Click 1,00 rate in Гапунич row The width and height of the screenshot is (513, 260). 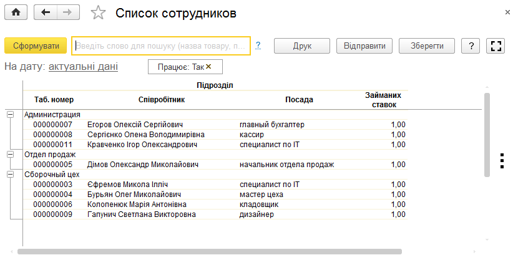[398, 214]
